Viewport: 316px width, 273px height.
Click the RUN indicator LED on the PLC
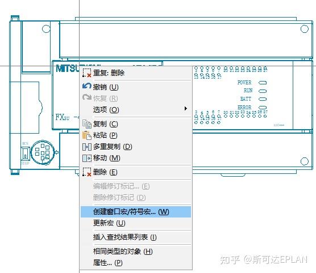(x=263, y=91)
